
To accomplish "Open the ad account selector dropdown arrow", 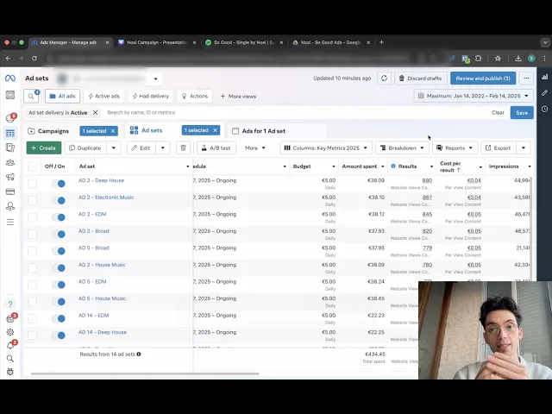I will coord(155,78).
